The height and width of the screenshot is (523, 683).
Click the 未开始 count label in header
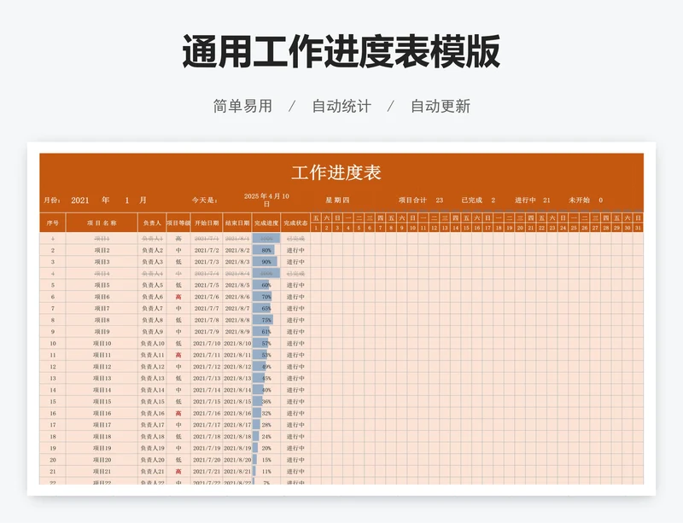click(x=579, y=200)
